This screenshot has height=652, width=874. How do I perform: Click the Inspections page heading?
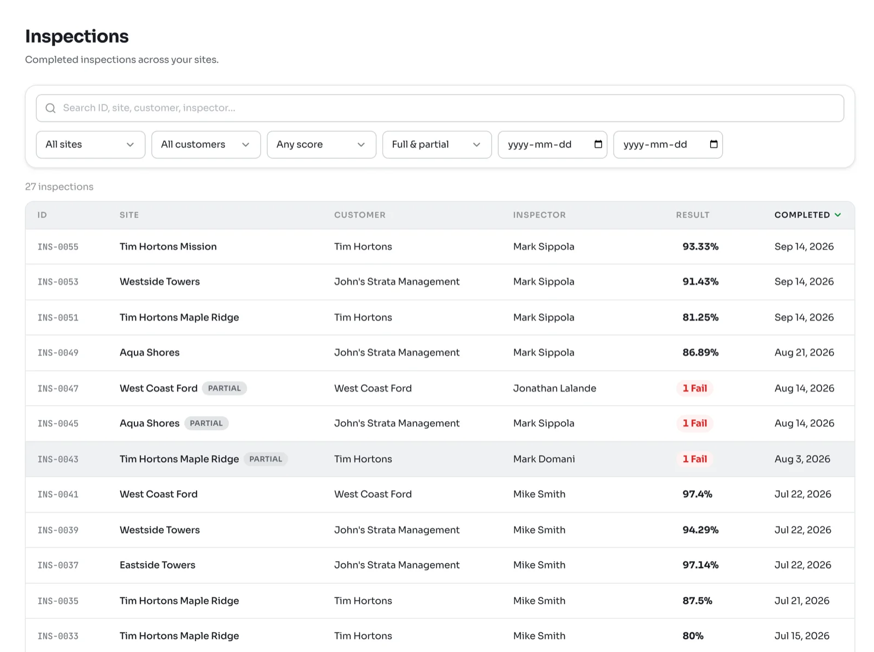tap(77, 37)
